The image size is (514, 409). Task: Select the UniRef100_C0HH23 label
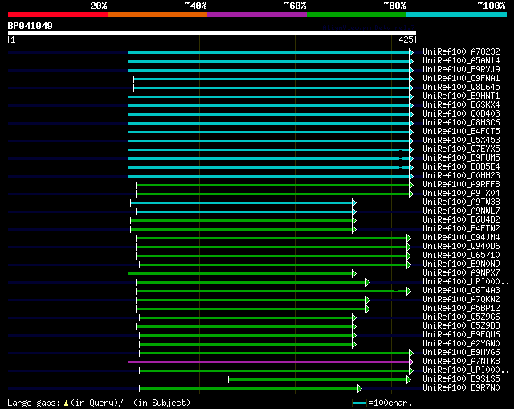461,176
